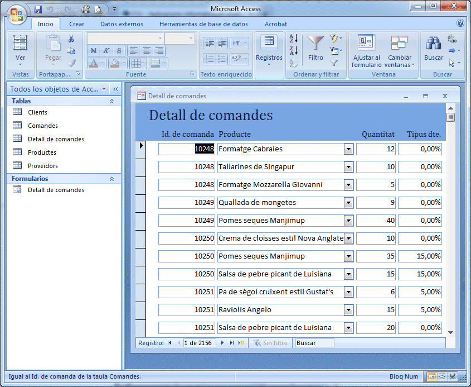
Task: Click the Format Painter brush icon
Action: [71, 63]
